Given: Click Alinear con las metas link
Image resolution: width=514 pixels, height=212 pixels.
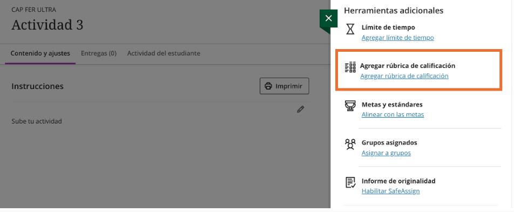Looking at the screenshot, I should pyautogui.click(x=393, y=115).
